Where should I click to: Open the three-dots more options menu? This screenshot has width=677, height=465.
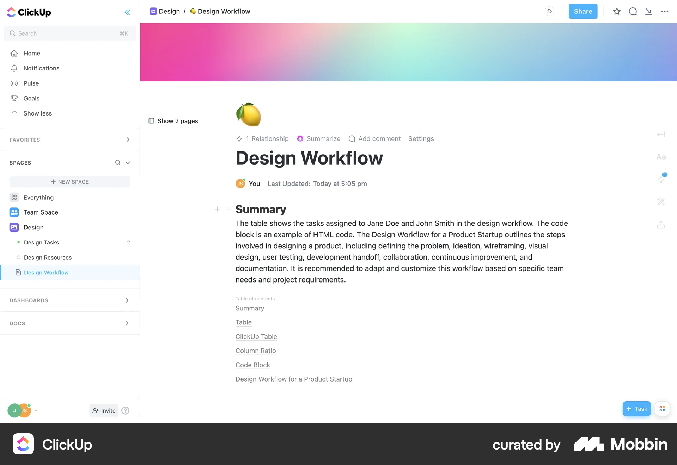[x=665, y=11]
